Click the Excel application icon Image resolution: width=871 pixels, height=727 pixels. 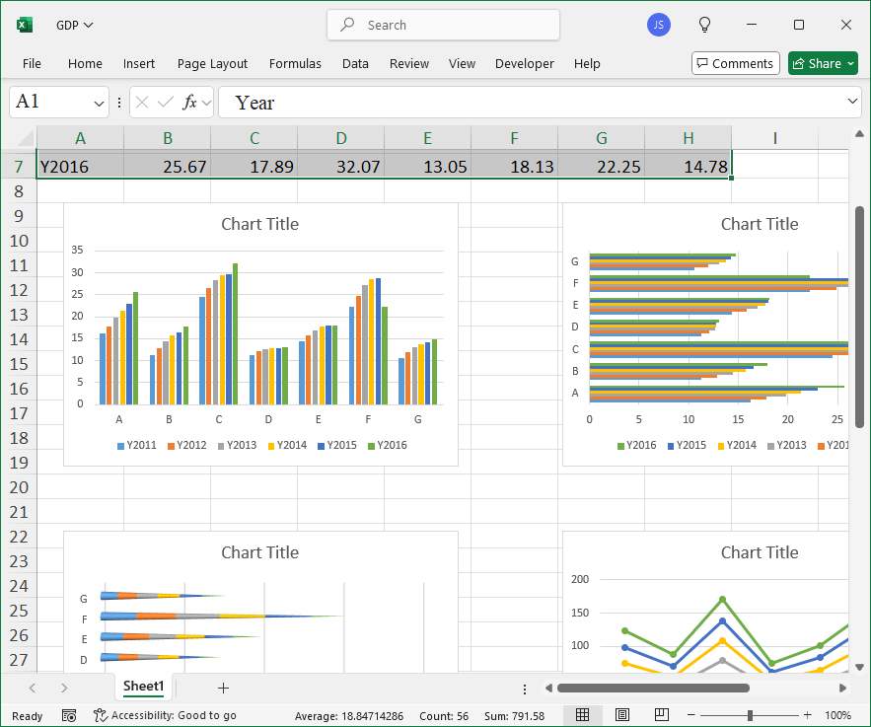click(x=24, y=25)
